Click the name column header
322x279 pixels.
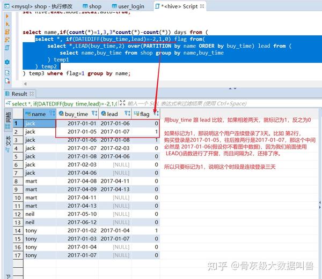(40, 114)
